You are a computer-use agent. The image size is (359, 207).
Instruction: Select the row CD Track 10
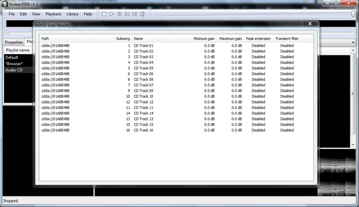[x=176, y=96]
